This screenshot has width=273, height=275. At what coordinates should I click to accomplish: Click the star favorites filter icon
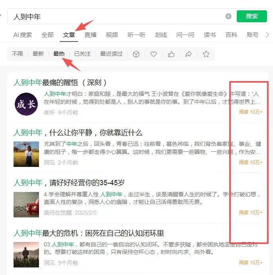(x=206, y=54)
